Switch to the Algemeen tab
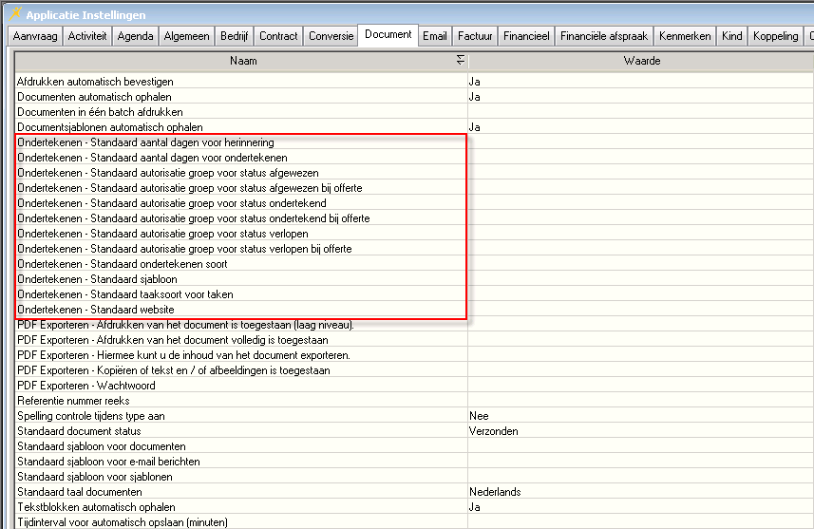 (186, 36)
